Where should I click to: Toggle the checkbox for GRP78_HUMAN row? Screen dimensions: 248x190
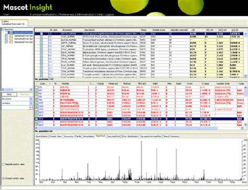(x=41, y=34)
